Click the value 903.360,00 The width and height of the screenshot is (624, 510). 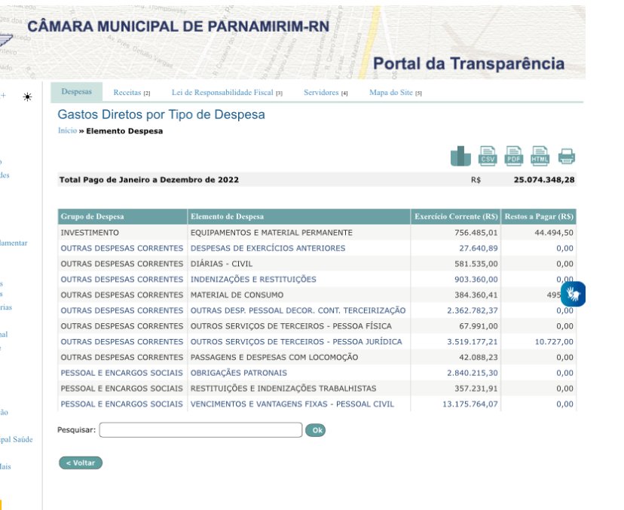[x=476, y=279]
